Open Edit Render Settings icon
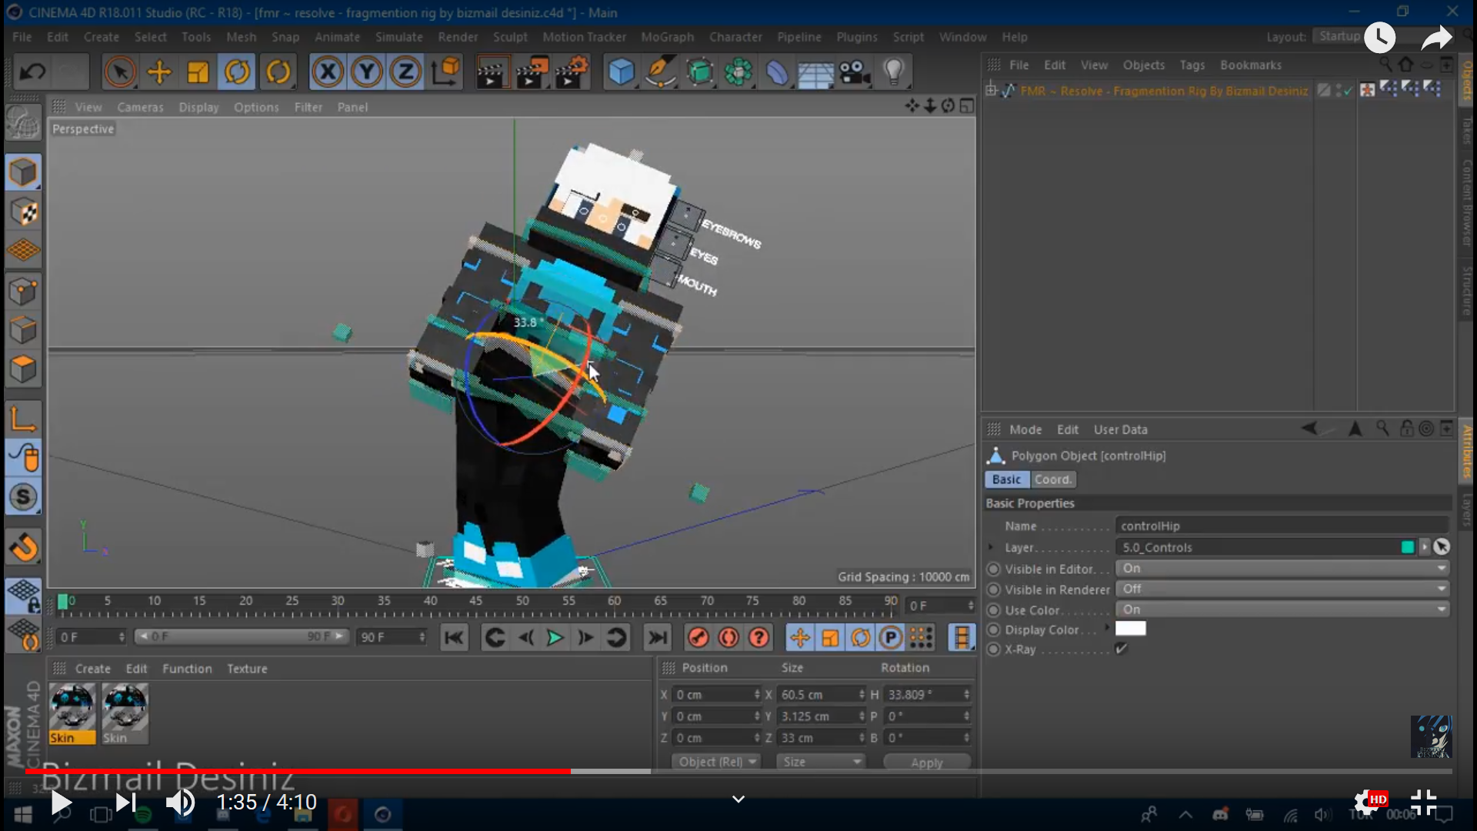 pyautogui.click(x=571, y=72)
